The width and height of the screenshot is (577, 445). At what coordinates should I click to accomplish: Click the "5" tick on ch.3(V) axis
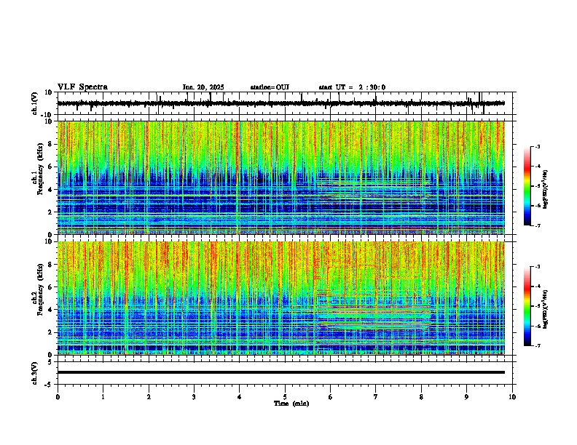tap(50, 361)
